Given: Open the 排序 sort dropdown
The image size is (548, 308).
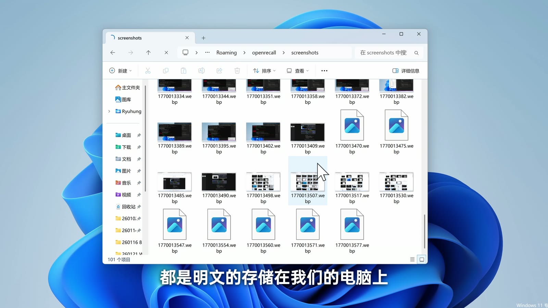Looking at the screenshot, I should 264,71.
